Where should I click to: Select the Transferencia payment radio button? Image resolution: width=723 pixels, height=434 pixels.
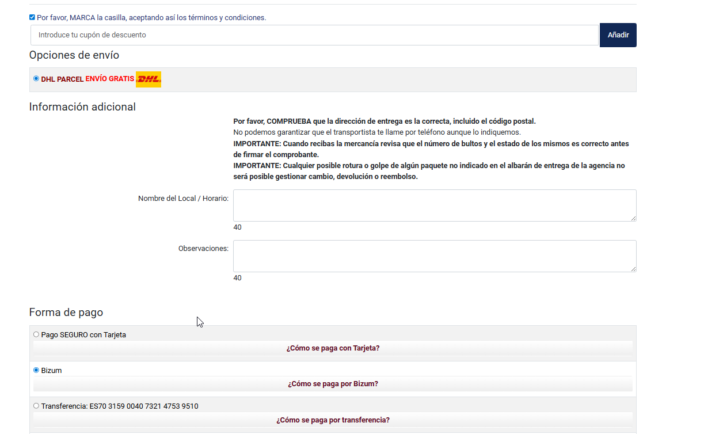[x=36, y=406]
